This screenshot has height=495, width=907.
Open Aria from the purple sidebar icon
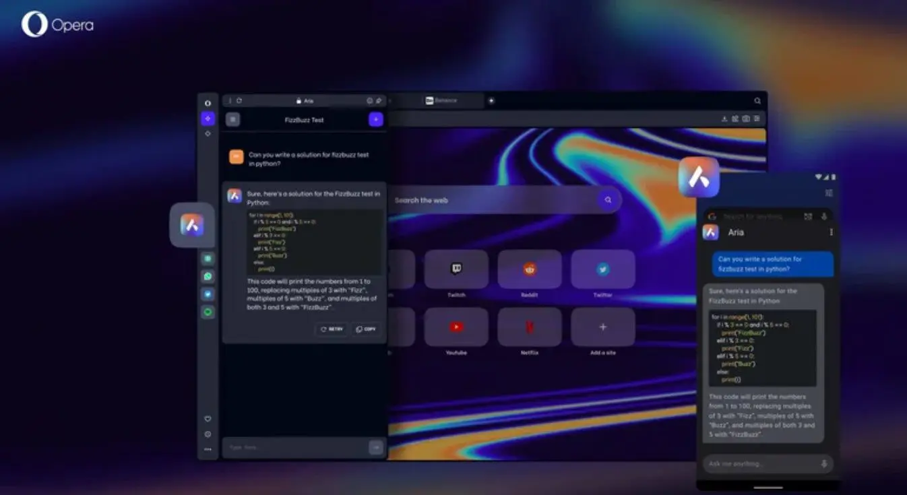pyautogui.click(x=208, y=119)
